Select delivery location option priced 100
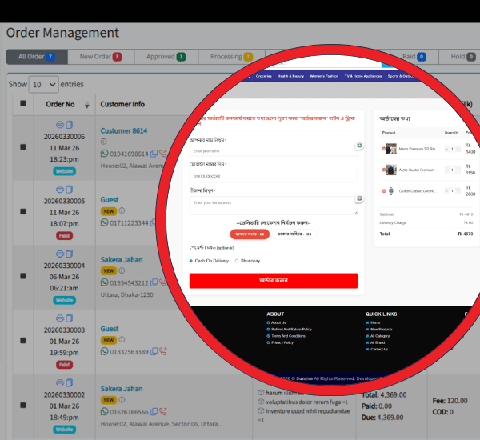Screen dimensions: 480x440 click(294, 234)
